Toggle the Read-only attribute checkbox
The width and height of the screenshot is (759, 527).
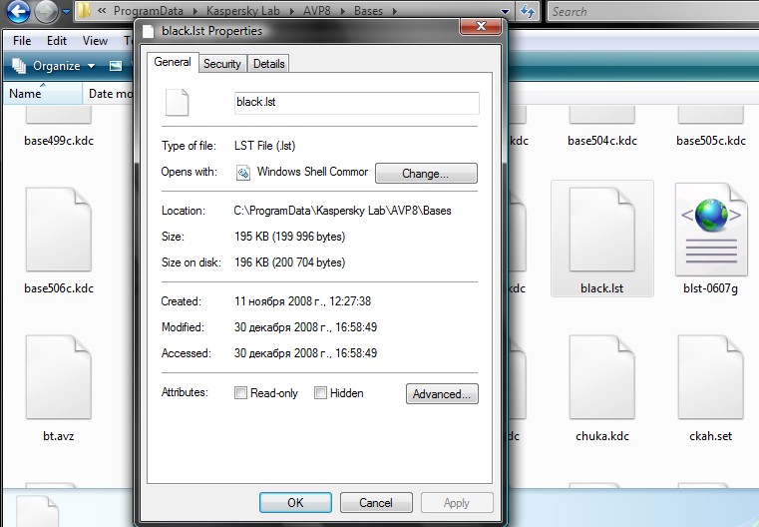(240, 393)
